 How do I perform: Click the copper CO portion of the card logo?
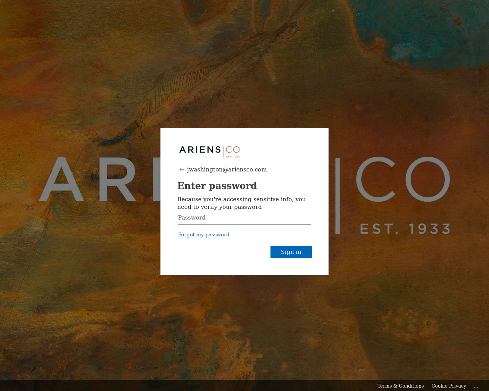(x=233, y=149)
